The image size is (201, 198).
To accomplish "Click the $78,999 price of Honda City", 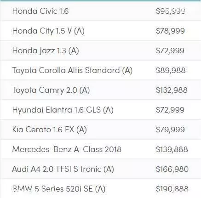I will point(170,31).
